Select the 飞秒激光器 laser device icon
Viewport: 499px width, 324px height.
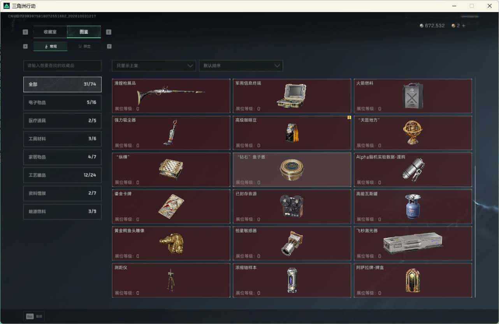tap(413, 243)
